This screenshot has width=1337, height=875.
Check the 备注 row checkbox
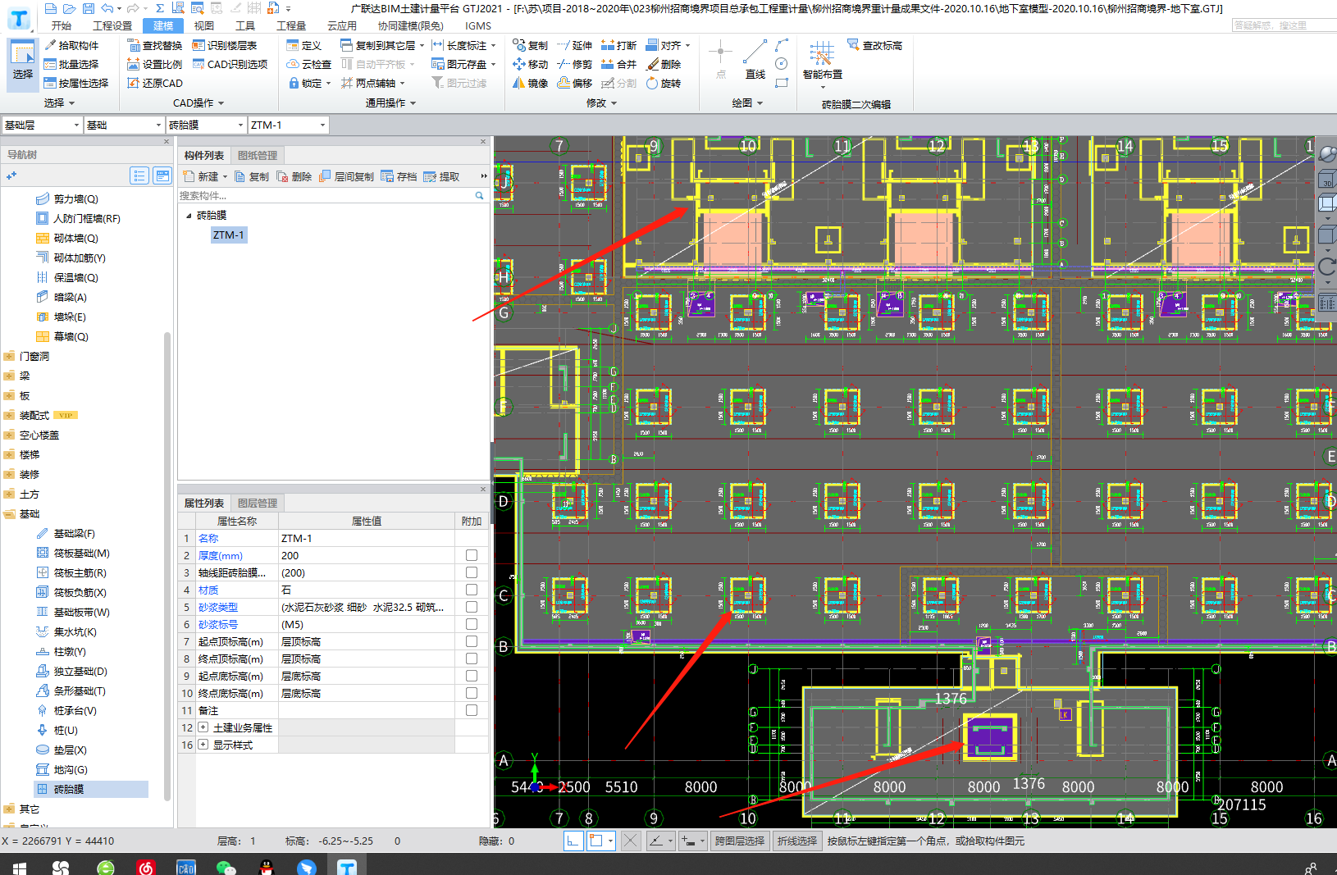(x=472, y=710)
